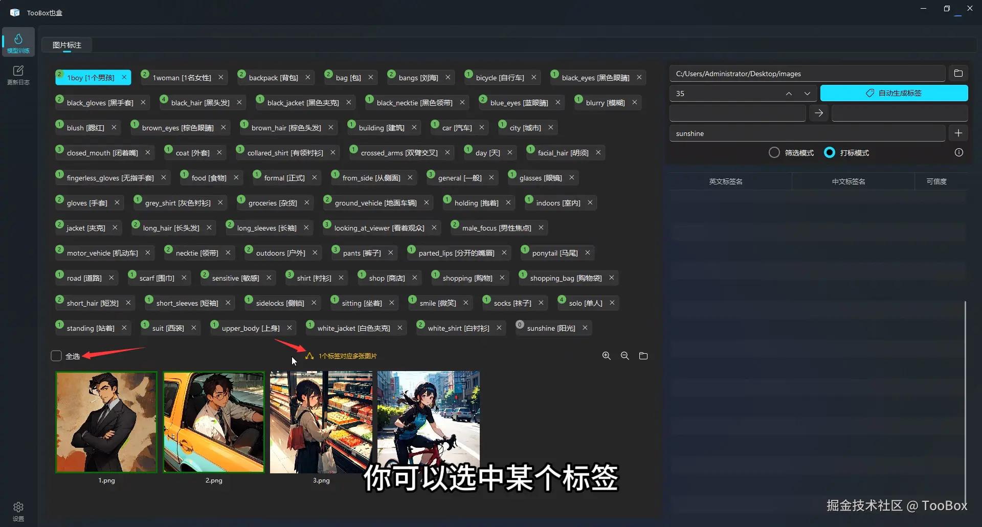Click the up arrow to increase the 35 value
The height and width of the screenshot is (527, 982).
click(789, 93)
